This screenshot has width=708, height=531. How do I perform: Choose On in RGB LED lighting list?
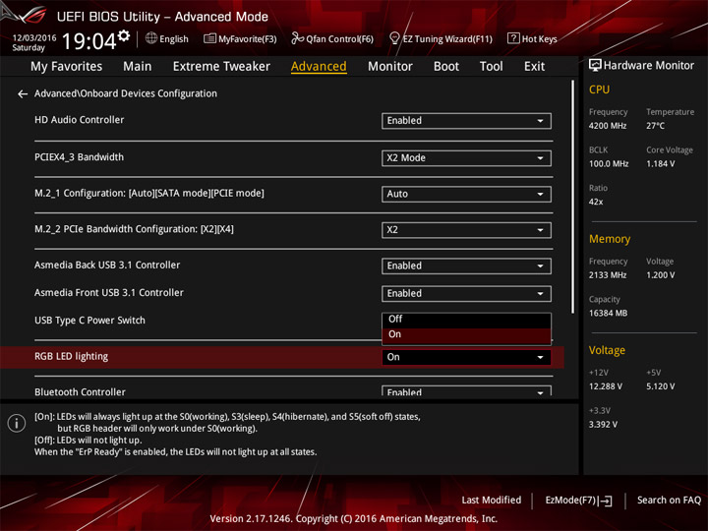tap(466, 334)
